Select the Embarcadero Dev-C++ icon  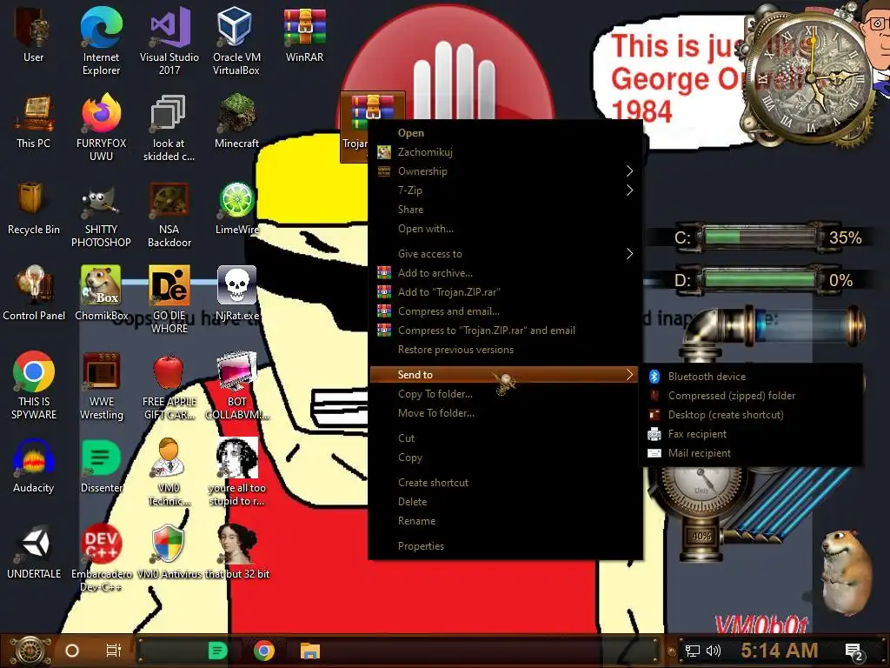101,558
